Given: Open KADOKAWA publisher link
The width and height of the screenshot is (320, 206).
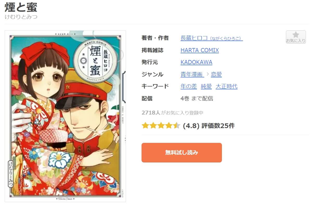Looking at the screenshot, I should [x=196, y=62].
